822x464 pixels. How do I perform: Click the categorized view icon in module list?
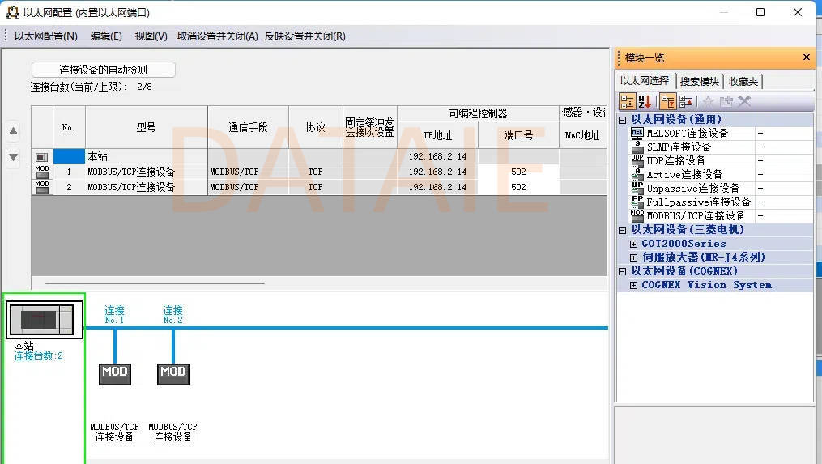[x=628, y=101]
